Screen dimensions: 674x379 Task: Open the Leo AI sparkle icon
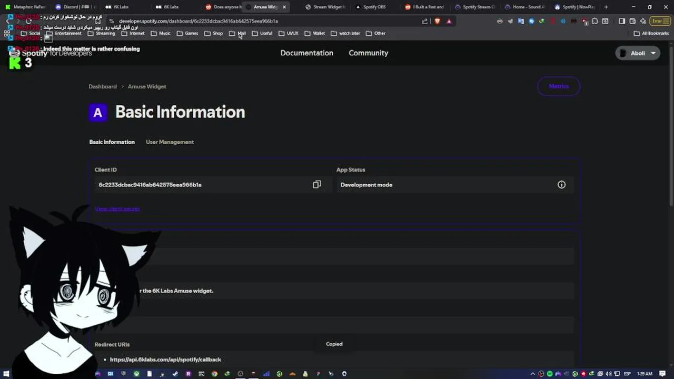point(643,21)
